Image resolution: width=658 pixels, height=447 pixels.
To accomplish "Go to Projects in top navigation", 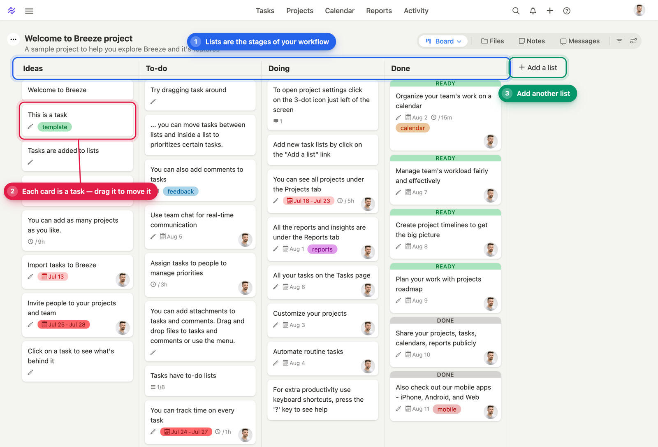I will tap(300, 11).
